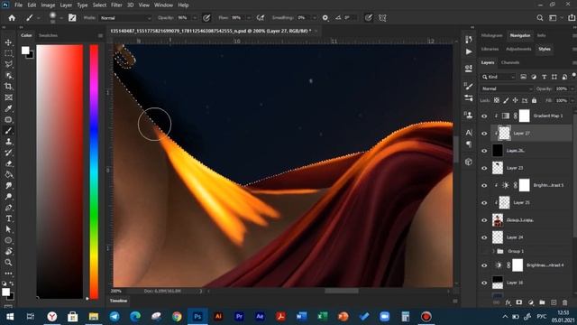Enable airbrush-style build-up icon

(x=261, y=18)
